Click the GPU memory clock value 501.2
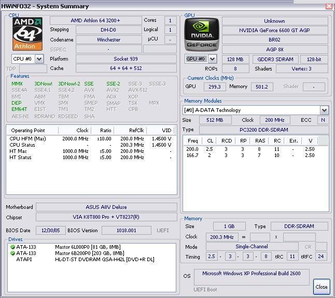 click(x=262, y=87)
